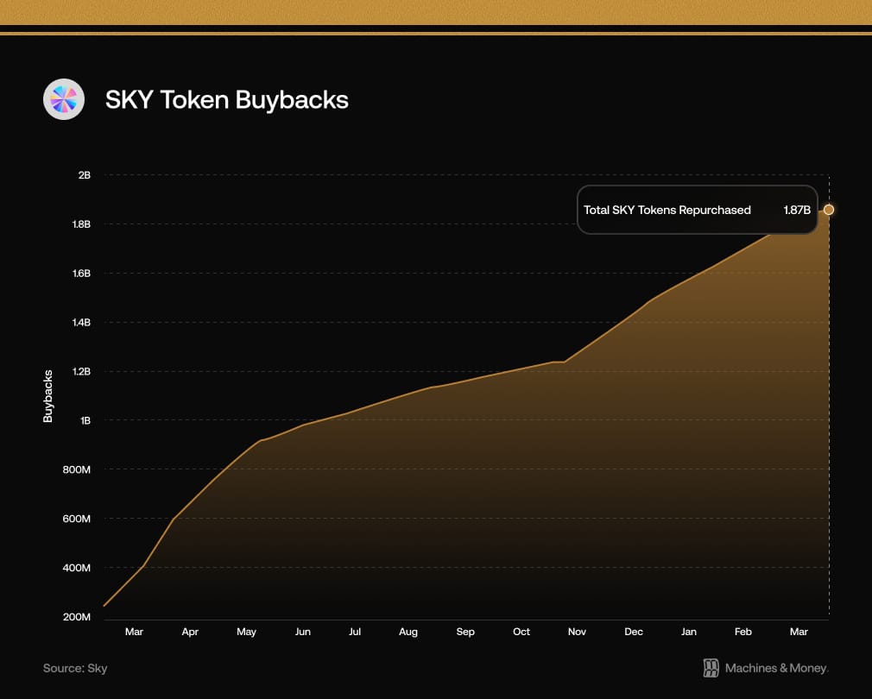Click the Machines & Money logo icon
The width and height of the screenshot is (872, 699).
click(711, 668)
